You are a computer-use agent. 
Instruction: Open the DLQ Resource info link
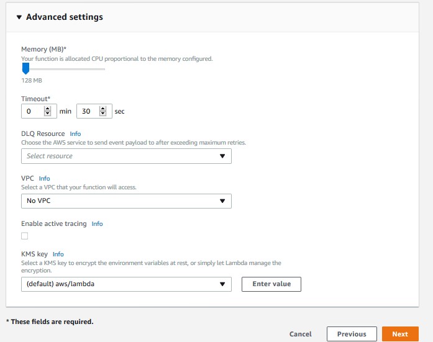tap(75, 134)
